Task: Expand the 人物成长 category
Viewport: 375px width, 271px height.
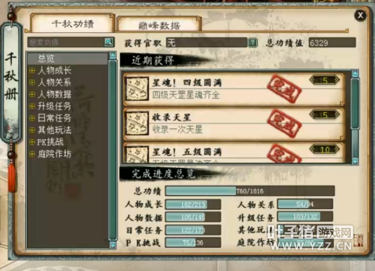Action: coord(32,70)
